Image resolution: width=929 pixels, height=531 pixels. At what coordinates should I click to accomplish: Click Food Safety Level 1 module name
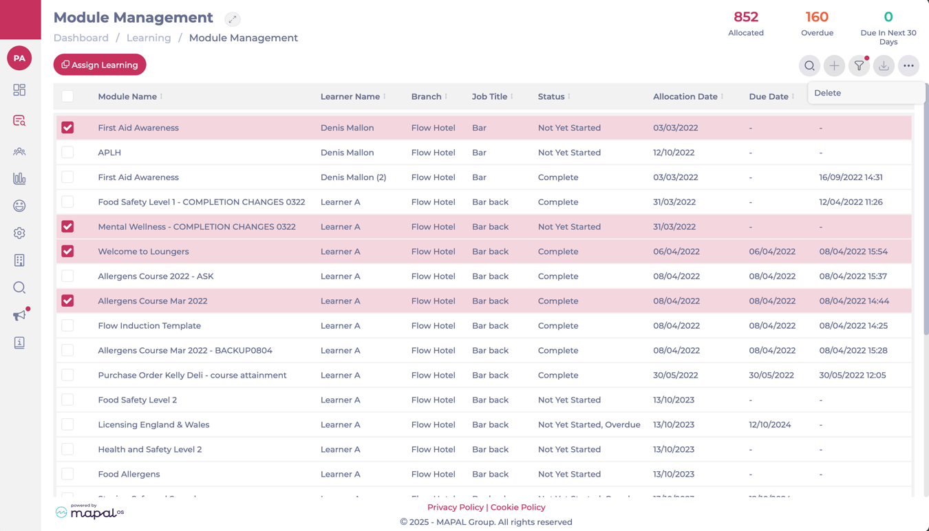pos(202,202)
